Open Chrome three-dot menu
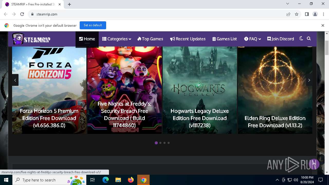329x185 pixels. click(323, 14)
